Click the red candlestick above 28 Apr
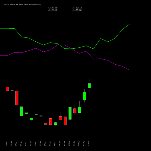Image resolution: width=151 pixels, height=151 pixels. point(51,122)
